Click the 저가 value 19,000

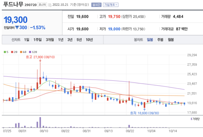point(114,29)
